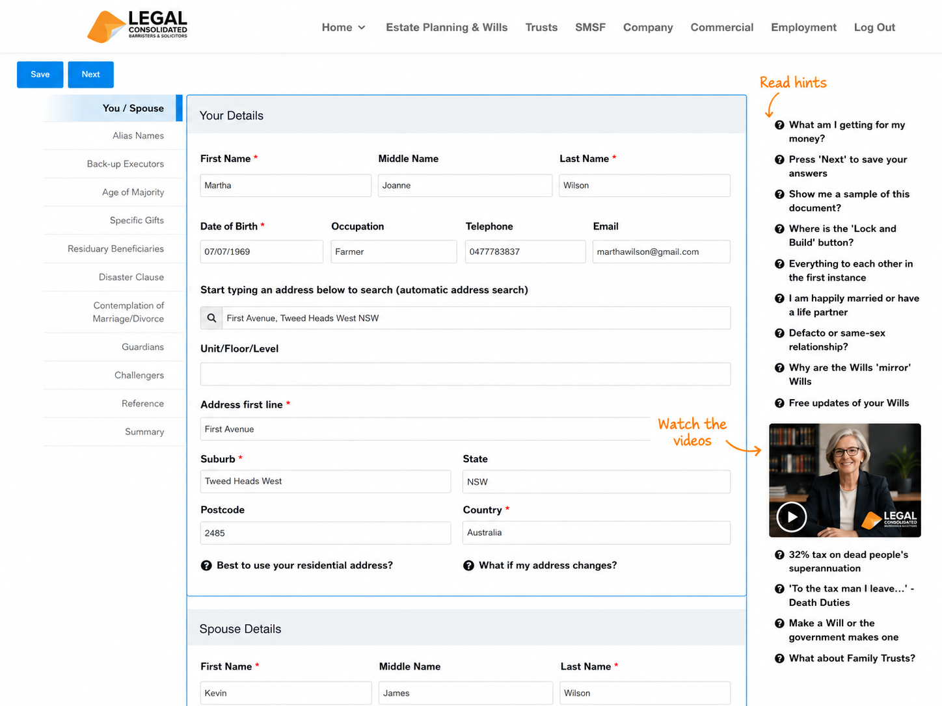Click help icon beside '32% tax on dead people's superannuation'
The image size is (942, 706).
[x=779, y=555]
